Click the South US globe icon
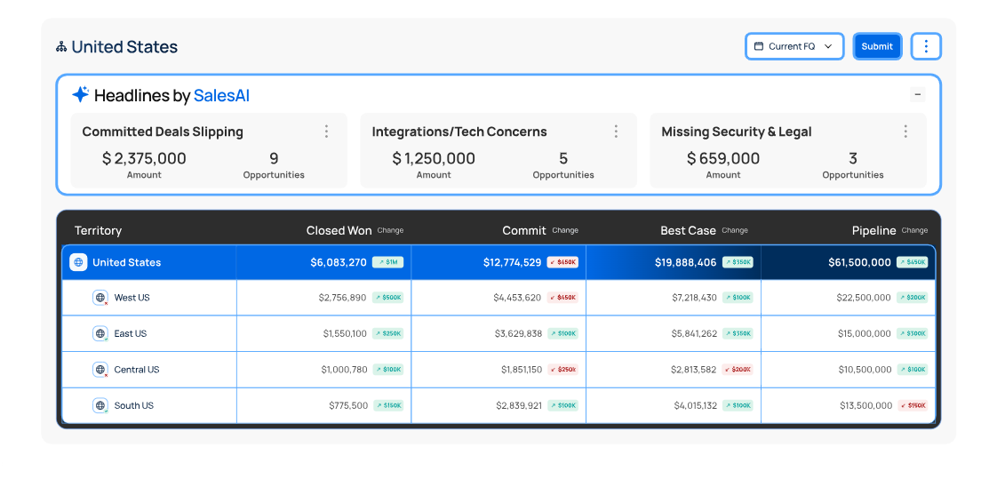The height and width of the screenshot is (503, 997). click(x=100, y=405)
